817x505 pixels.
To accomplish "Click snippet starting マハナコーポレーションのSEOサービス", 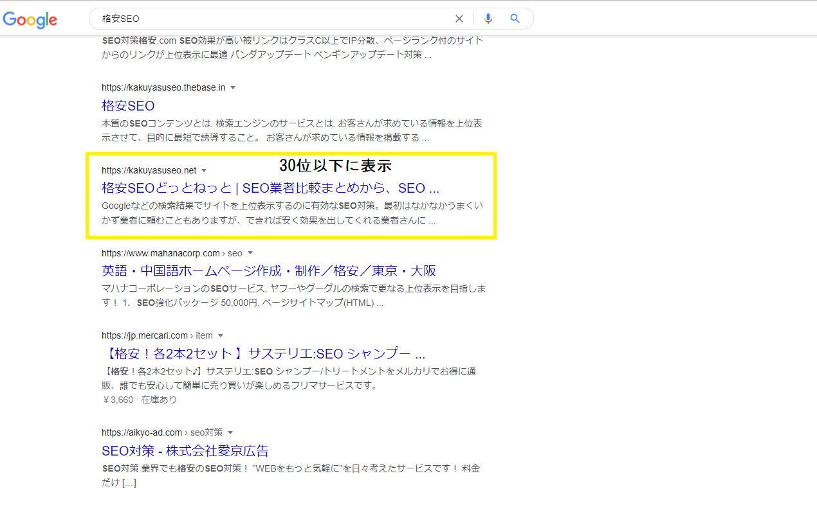I will (293, 296).
